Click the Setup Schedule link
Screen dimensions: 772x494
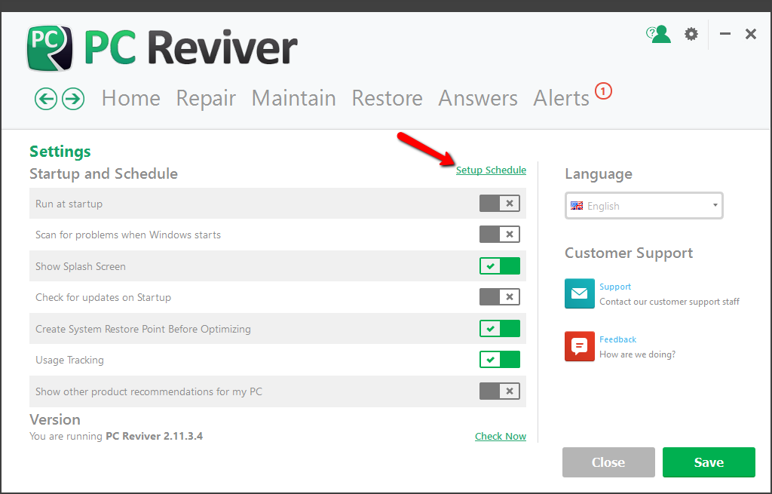491,170
